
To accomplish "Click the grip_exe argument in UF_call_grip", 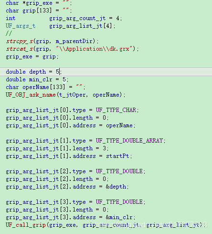I will (x=62, y=225).
